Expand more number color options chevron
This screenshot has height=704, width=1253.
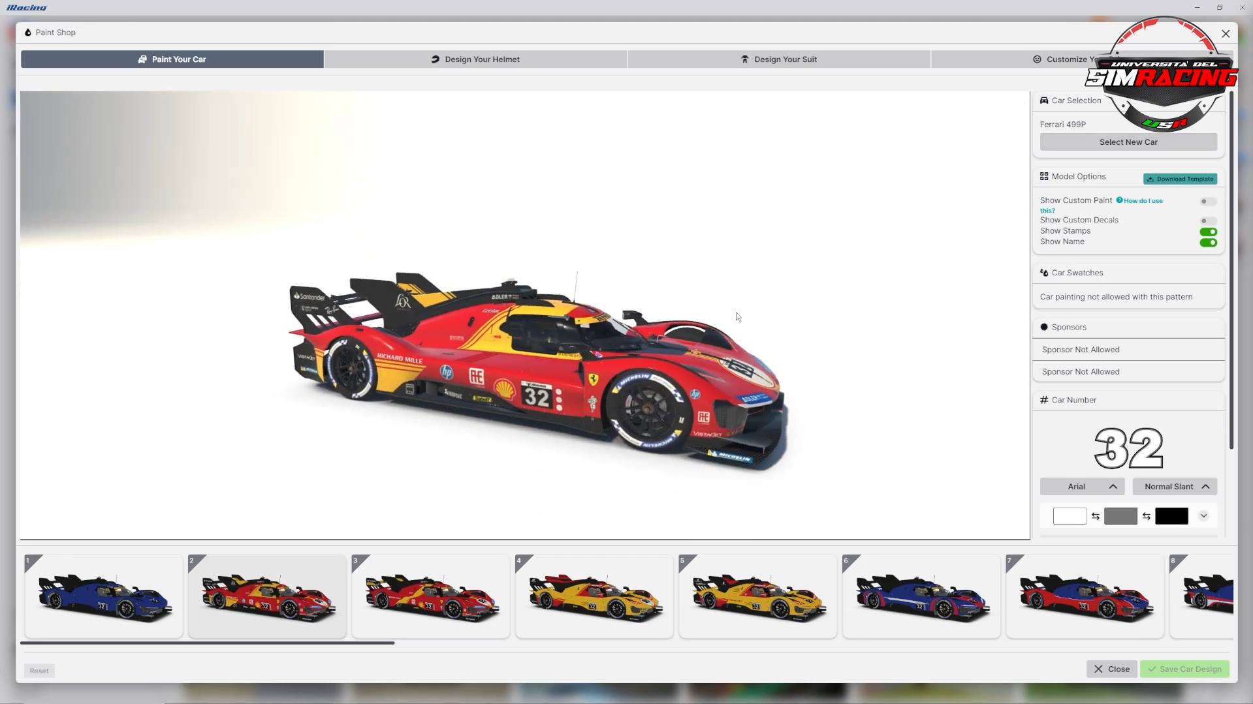click(x=1203, y=516)
